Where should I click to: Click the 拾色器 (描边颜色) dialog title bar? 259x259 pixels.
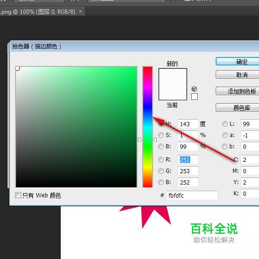[134, 47]
